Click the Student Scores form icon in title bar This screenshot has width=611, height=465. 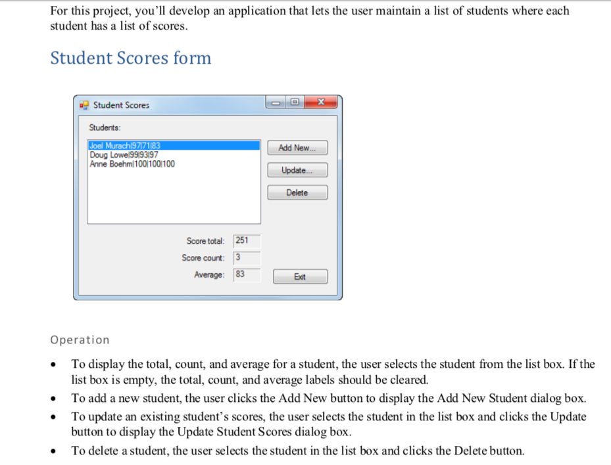84,104
